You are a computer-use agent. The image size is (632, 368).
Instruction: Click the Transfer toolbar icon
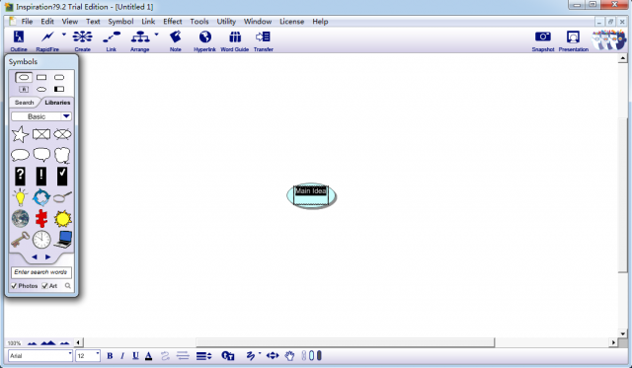(264, 40)
